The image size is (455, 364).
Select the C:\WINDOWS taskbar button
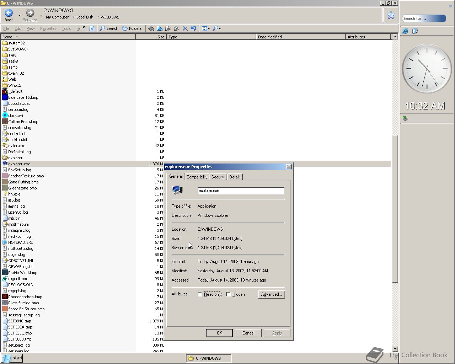click(x=208, y=358)
